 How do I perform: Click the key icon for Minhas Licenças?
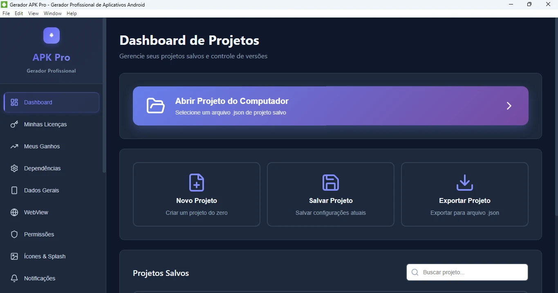tap(14, 124)
